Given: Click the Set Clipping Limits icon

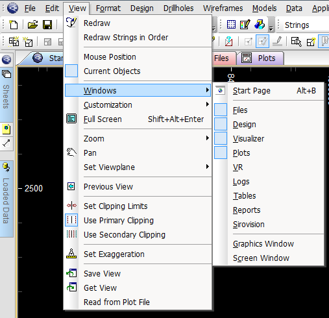Looking at the screenshot, I should click(x=71, y=205).
